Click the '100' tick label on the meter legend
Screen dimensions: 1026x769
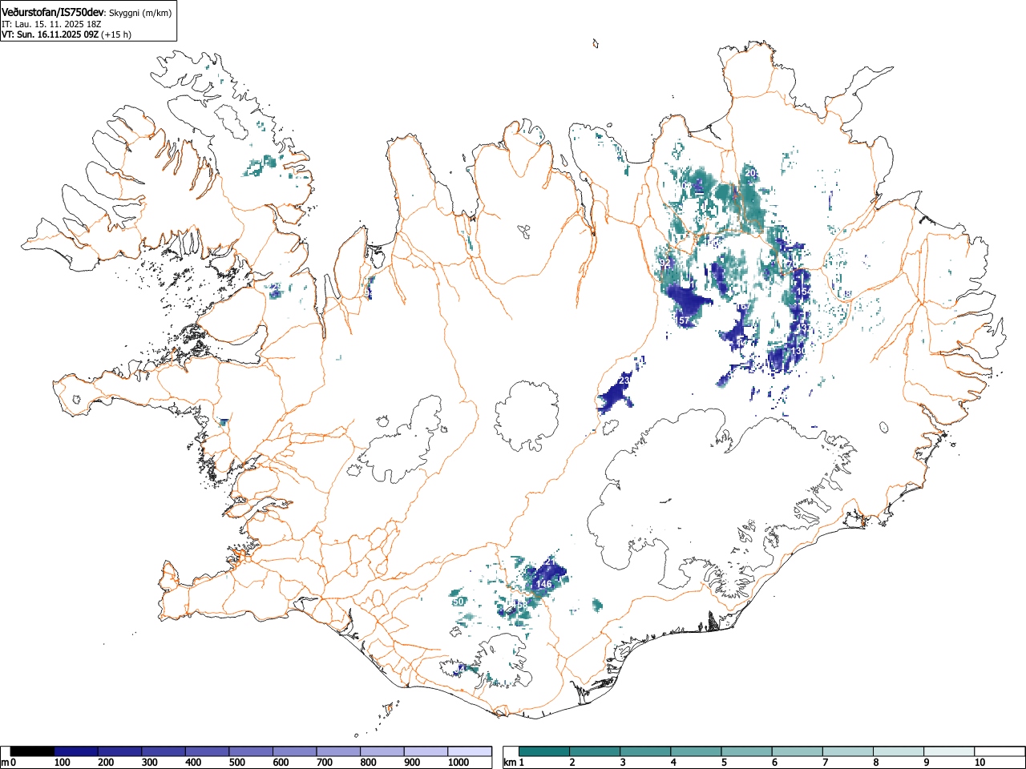click(63, 763)
